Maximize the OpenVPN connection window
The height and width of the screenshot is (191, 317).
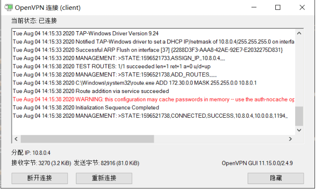click(278, 7)
